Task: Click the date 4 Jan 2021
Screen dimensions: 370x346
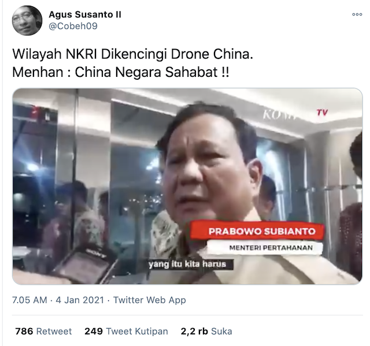Action: pos(80,300)
